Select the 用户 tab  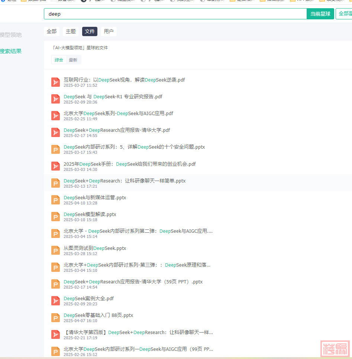(x=109, y=32)
